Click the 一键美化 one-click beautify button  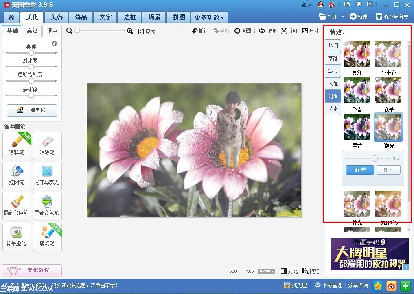32,110
